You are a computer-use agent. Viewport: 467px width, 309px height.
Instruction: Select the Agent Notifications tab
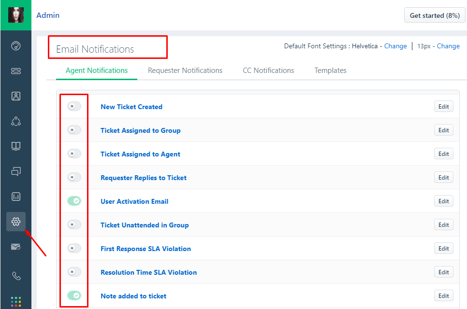click(x=97, y=70)
